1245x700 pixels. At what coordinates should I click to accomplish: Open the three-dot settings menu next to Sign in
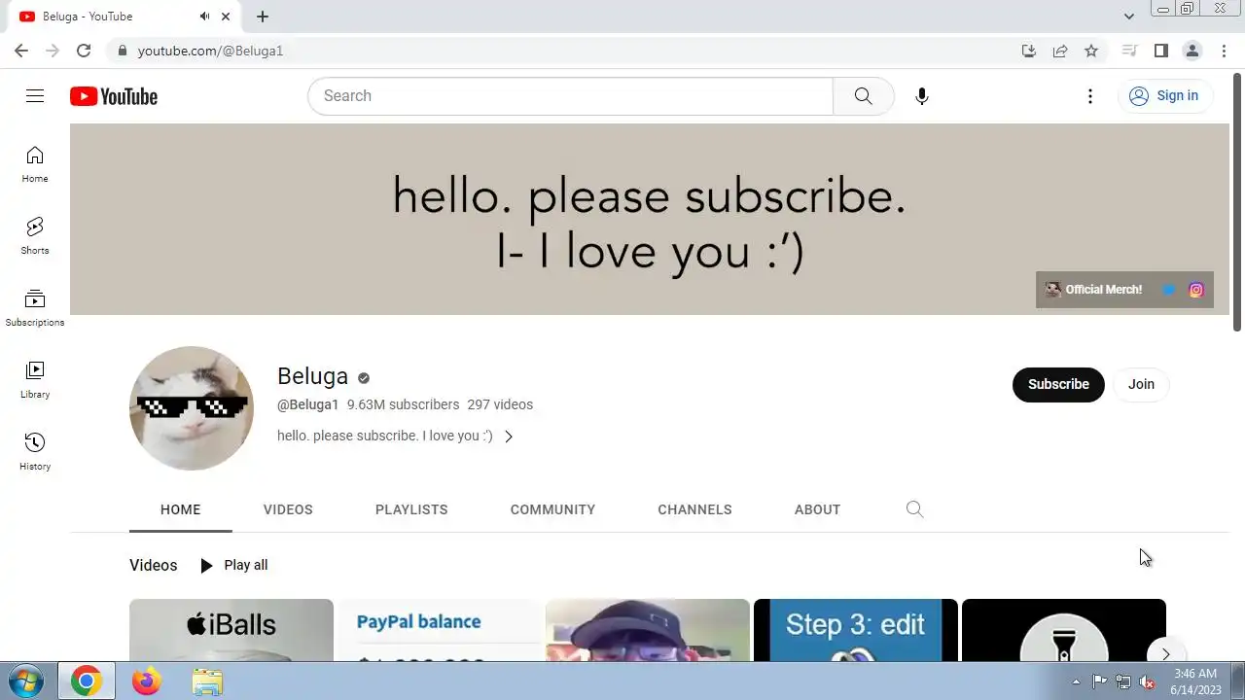(x=1090, y=96)
